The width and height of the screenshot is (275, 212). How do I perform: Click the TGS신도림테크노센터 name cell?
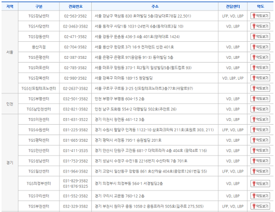tap(39, 88)
